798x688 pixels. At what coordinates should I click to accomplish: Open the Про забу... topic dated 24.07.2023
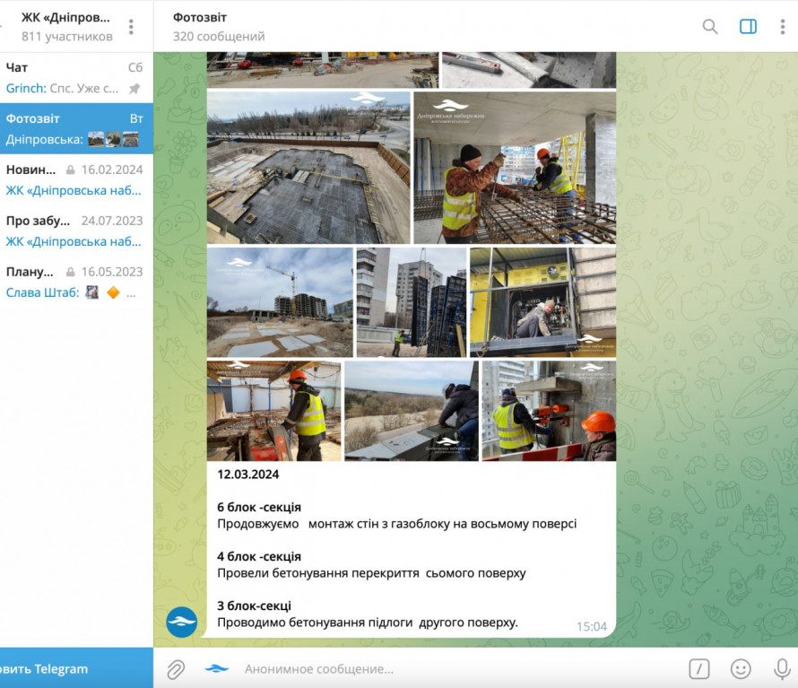pos(76,231)
